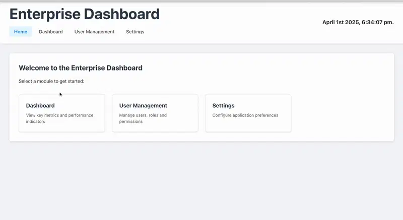Open the User Management module card

pos(155,113)
